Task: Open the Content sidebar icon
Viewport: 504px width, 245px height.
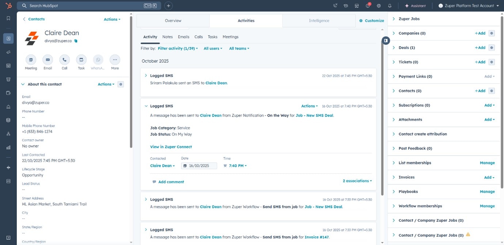Action: point(8,66)
